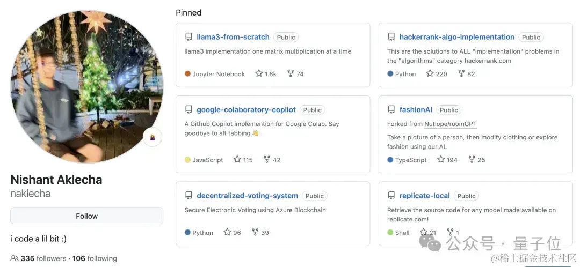This screenshot has width=580, height=267.
Task: View the 335 followers list
Action: tap(43, 258)
